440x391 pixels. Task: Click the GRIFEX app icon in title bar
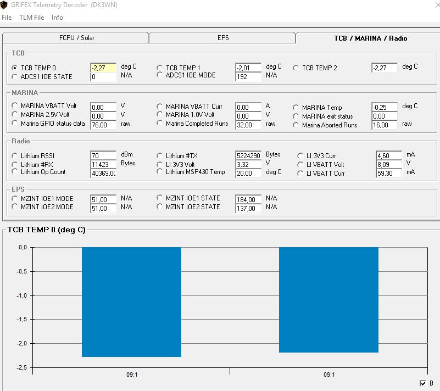[x=4, y=5]
